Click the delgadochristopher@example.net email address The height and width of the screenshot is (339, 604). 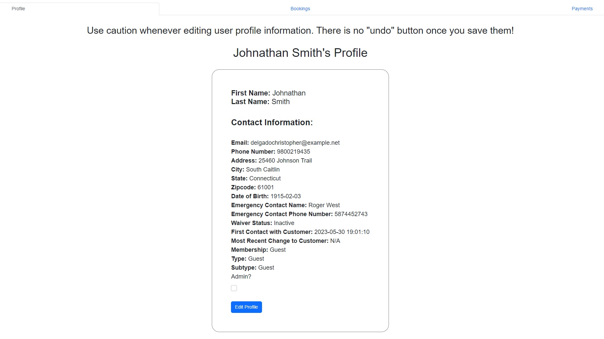[295, 143]
